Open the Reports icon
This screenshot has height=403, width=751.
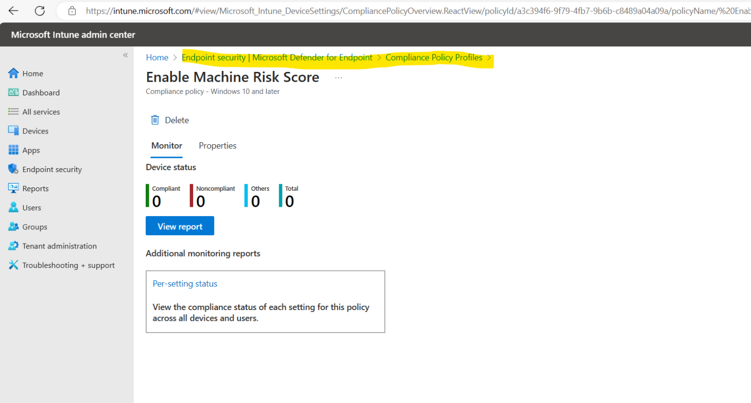(x=14, y=188)
